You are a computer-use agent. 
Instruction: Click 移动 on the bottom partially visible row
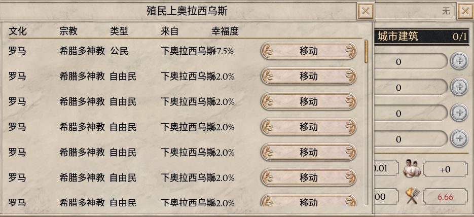(309, 201)
